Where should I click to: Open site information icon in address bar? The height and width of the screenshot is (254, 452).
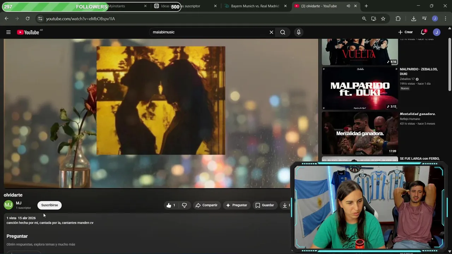click(x=40, y=19)
